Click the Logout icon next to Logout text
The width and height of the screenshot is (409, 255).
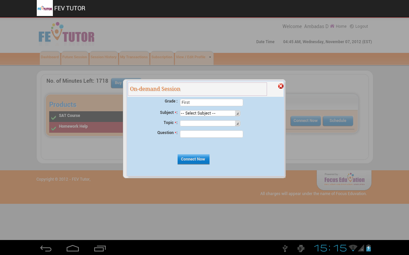pos(351,26)
